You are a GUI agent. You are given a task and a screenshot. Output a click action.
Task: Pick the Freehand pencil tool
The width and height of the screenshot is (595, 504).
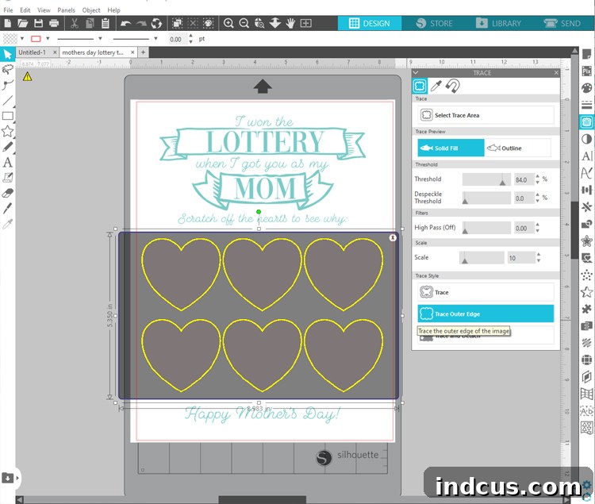click(x=8, y=147)
